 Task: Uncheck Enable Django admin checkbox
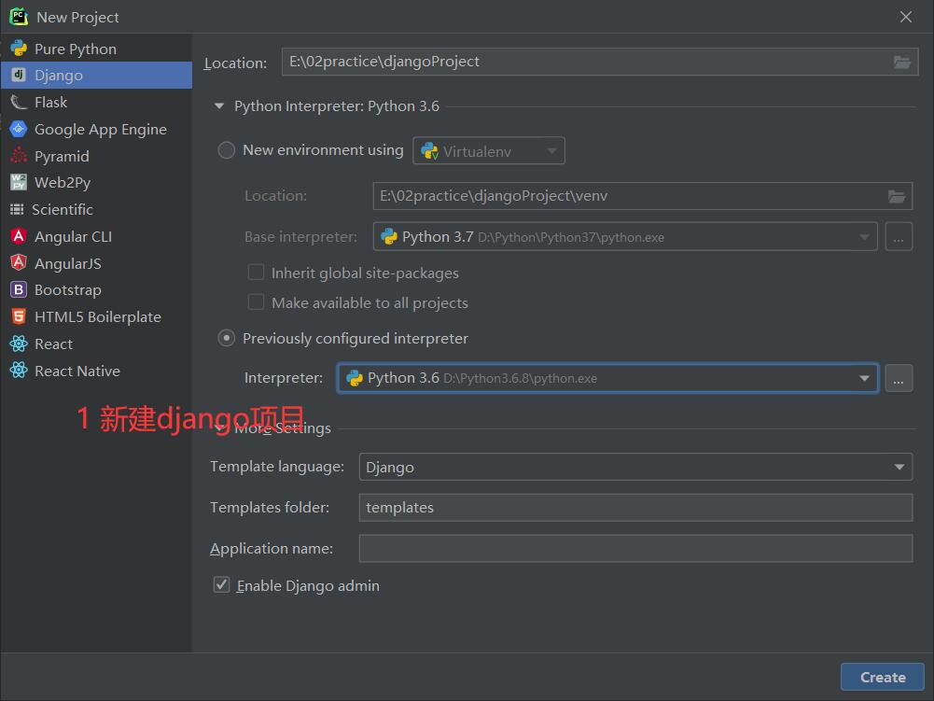(x=221, y=584)
